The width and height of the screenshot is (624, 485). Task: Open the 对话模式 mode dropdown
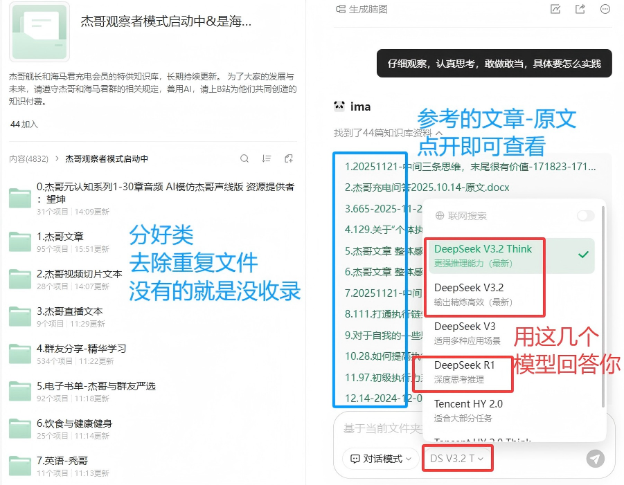click(380, 458)
